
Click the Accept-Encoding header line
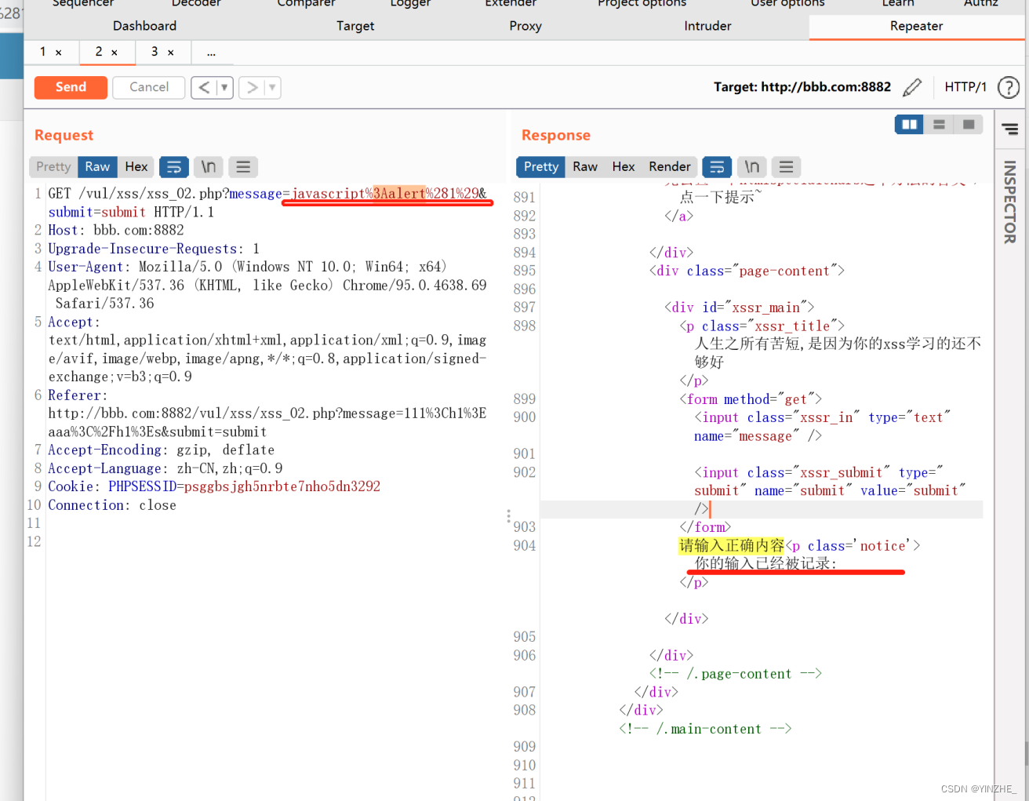click(x=162, y=450)
